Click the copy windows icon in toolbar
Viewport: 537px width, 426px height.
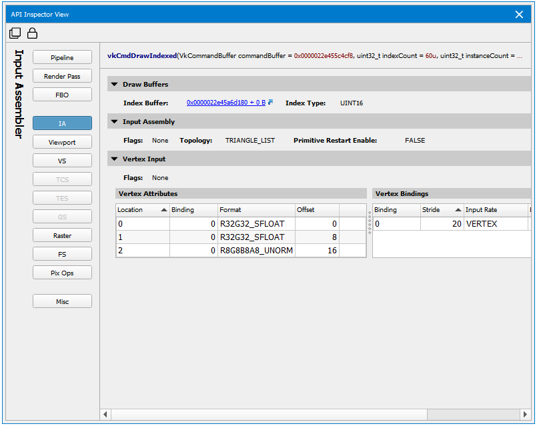point(15,33)
